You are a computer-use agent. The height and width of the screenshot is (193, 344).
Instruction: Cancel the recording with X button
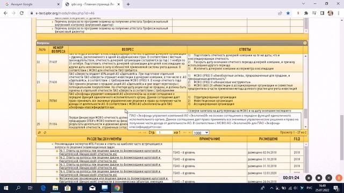point(328,178)
